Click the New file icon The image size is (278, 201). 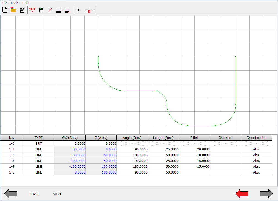tap(5, 10)
